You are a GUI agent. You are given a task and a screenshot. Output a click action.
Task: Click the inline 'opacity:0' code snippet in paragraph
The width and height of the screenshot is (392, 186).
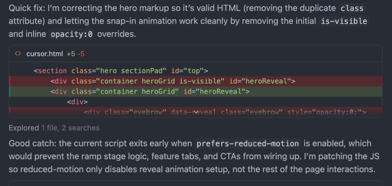[72, 34]
